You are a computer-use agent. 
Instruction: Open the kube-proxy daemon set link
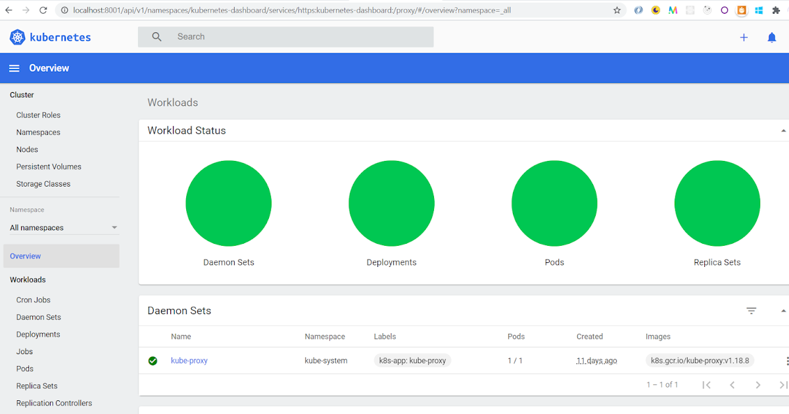tap(189, 361)
